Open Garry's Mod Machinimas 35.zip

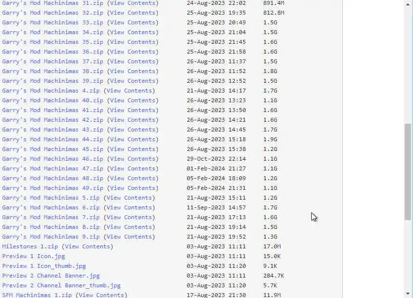coord(53,42)
